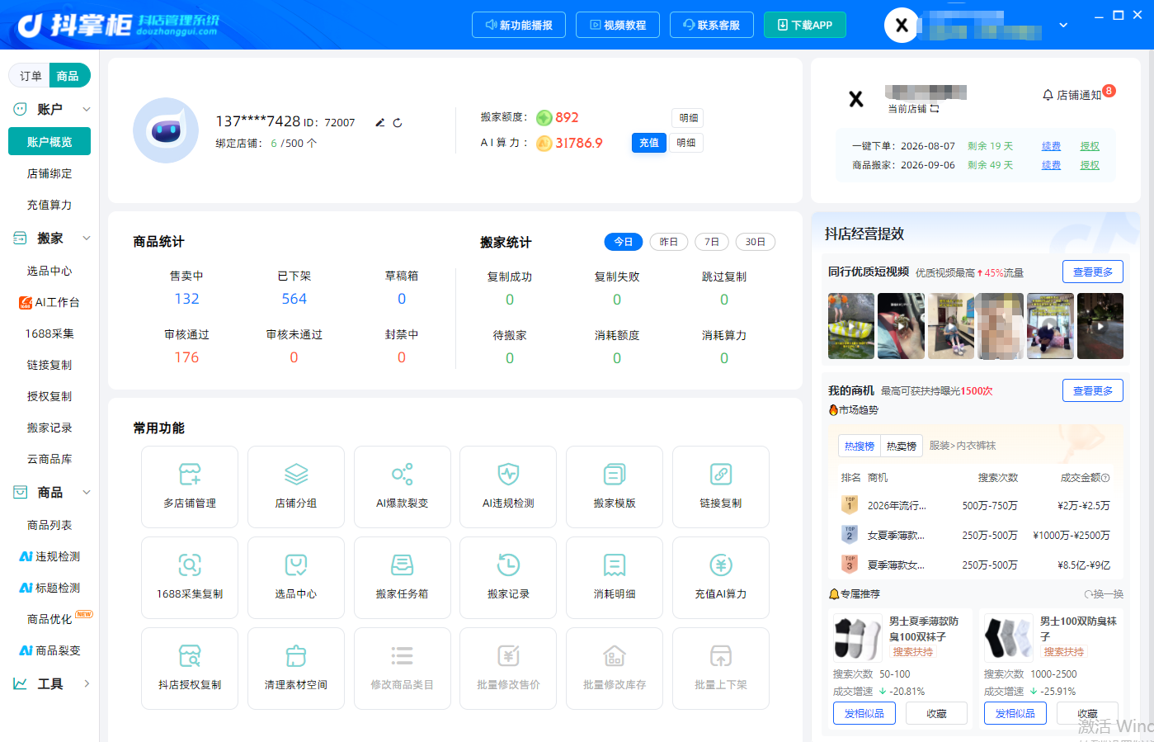The width and height of the screenshot is (1154, 742).
Task: Select the 今日 time range
Action: [x=624, y=242]
